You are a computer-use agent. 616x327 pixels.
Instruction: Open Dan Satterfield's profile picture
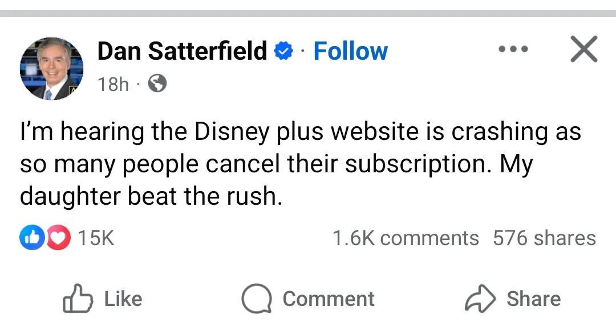pyautogui.click(x=52, y=69)
